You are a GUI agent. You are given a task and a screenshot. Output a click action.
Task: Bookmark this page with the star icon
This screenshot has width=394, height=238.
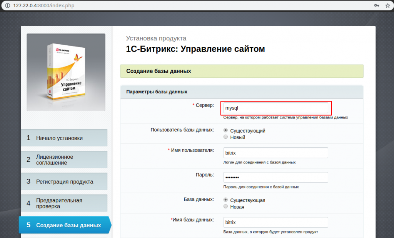click(388, 5)
